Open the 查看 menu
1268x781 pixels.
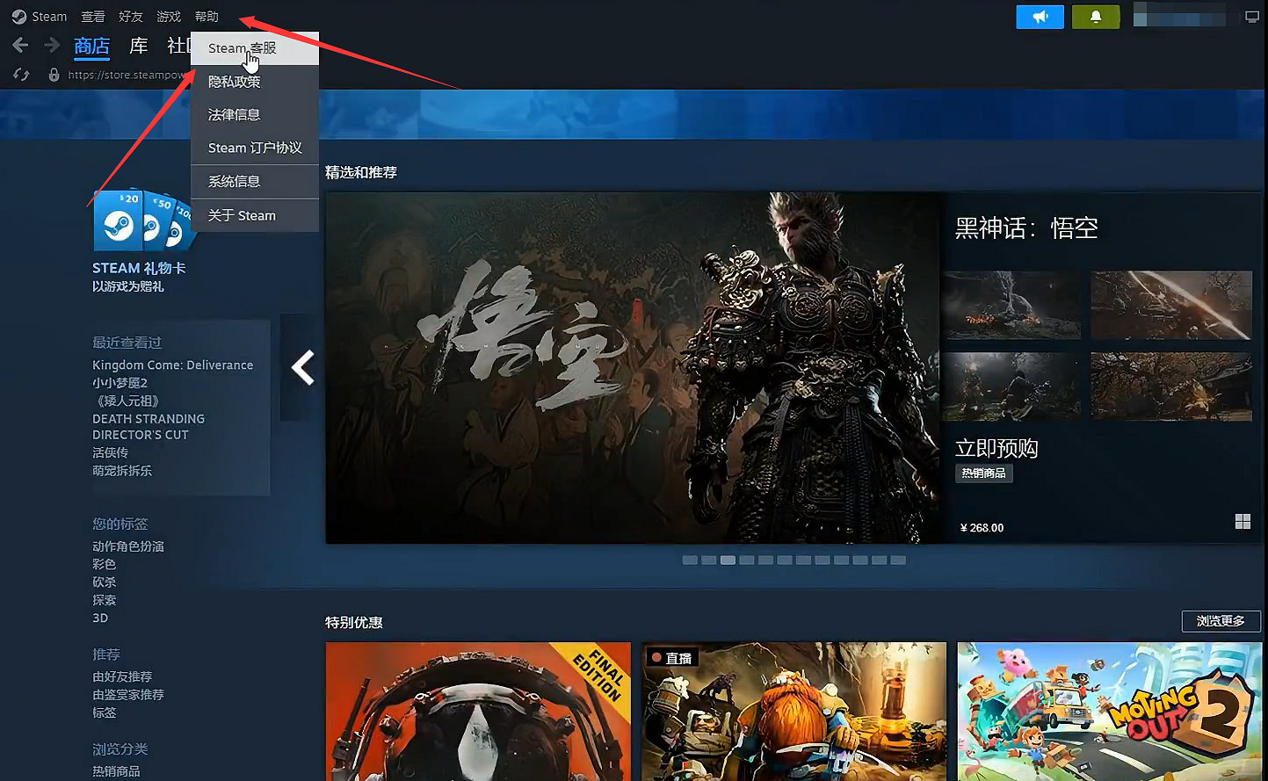tap(93, 17)
